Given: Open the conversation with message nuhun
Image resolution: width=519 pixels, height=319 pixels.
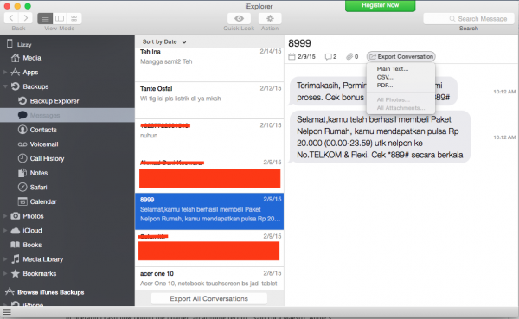Looking at the screenshot, I should [x=209, y=137].
